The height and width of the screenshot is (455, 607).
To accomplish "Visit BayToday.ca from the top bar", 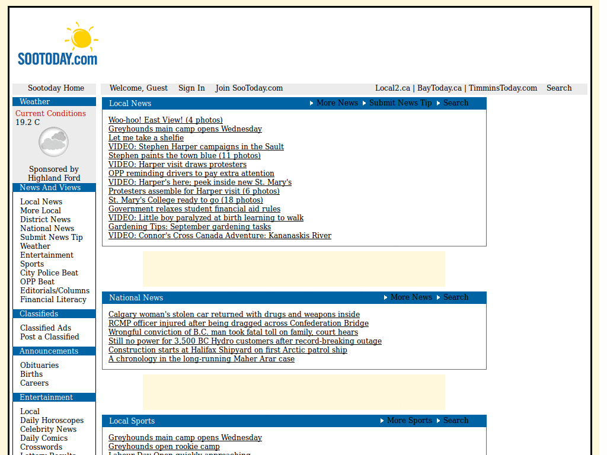I will (x=439, y=88).
